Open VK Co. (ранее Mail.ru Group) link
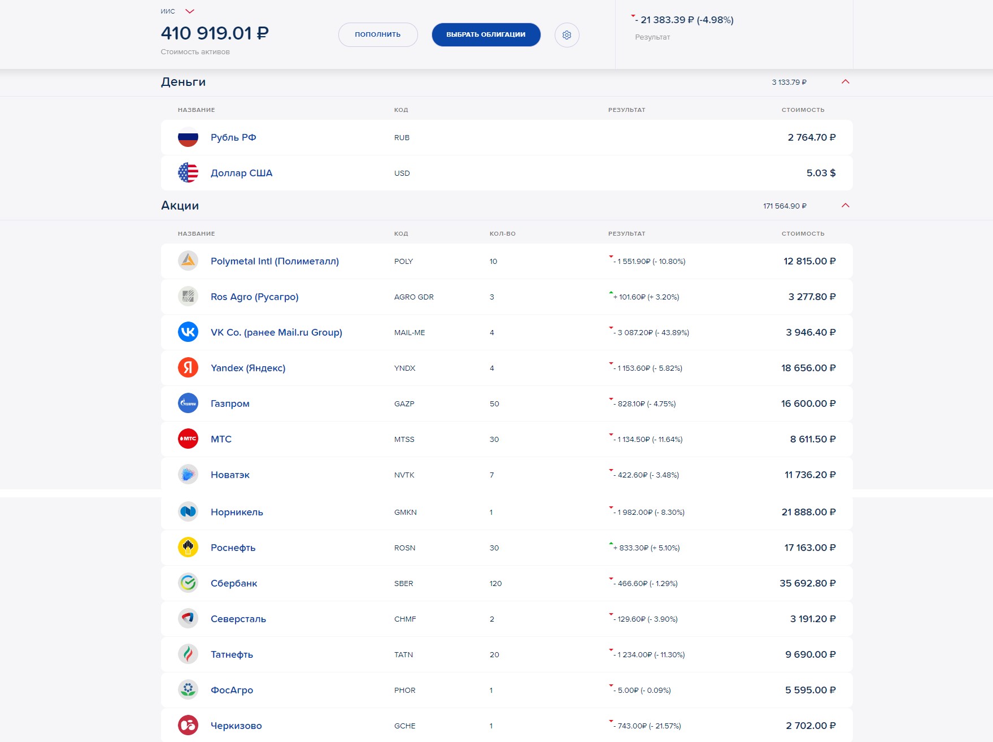Viewport: 993px width, 742px height. pyautogui.click(x=276, y=332)
